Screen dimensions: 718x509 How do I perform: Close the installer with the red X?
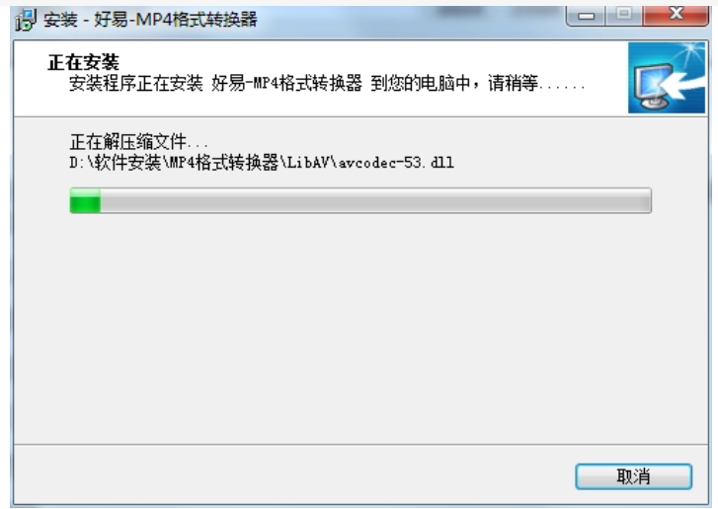(676, 15)
